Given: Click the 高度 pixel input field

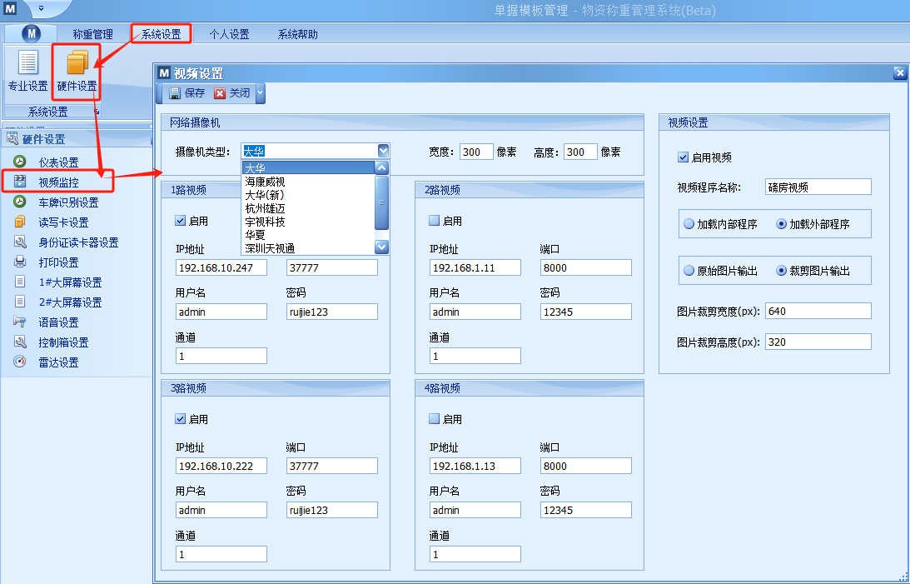Looking at the screenshot, I should click(580, 152).
